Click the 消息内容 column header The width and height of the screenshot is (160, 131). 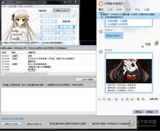(32, 53)
